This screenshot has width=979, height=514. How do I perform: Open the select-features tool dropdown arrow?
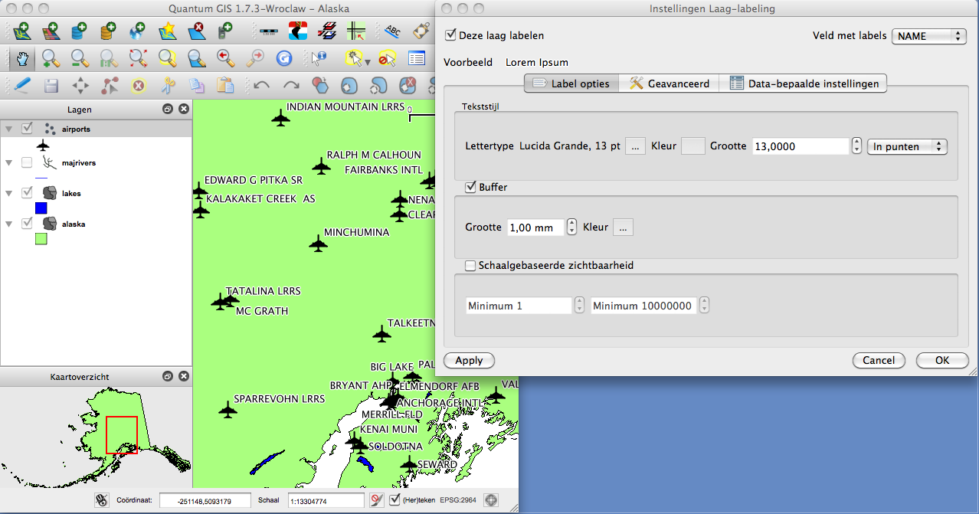[x=367, y=61]
